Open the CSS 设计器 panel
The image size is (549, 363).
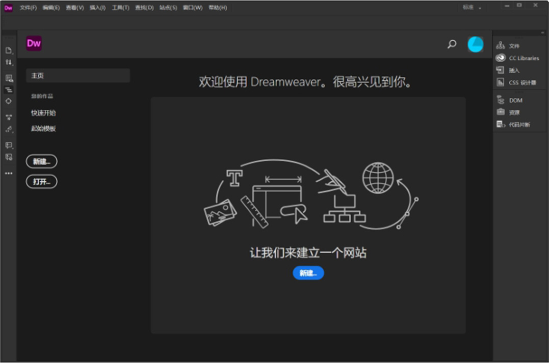click(x=516, y=82)
